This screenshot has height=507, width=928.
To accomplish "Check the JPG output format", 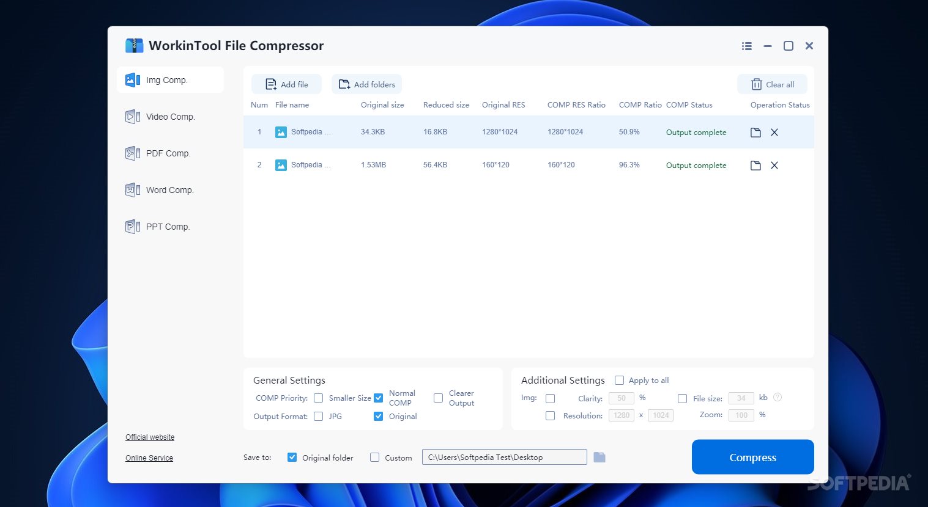I will [x=318, y=416].
